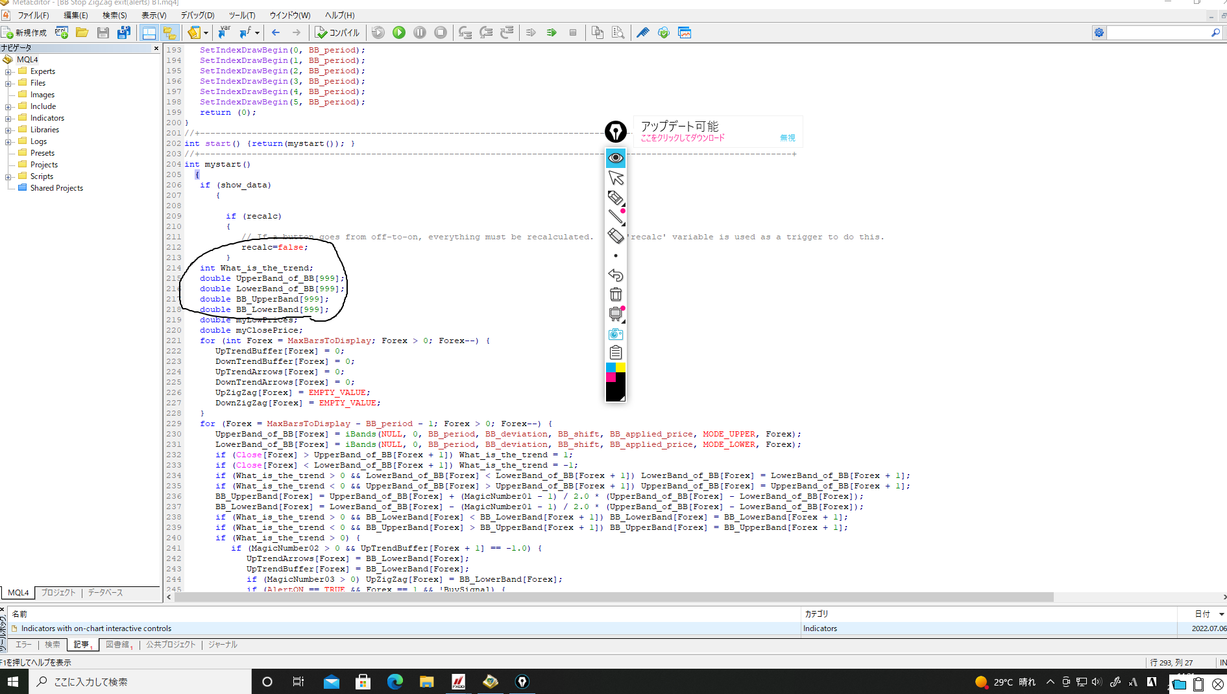This screenshot has height=694, width=1227.
Task: Click the whiteboard easel icon
Action: pos(616,314)
